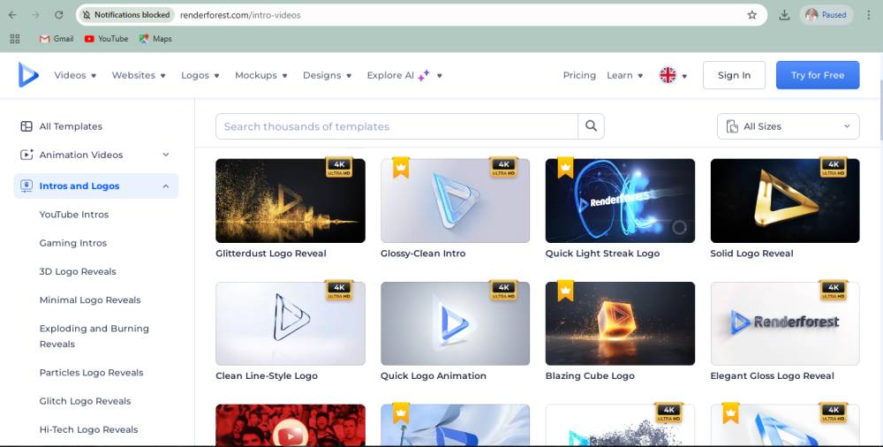Open Blazing Cube Logo thumbnail

pos(620,323)
